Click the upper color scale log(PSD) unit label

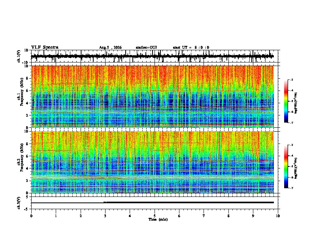tap(296, 103)
